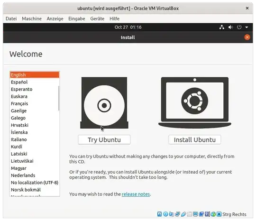Select Magyar in the language list
The height and width of the screenshot is (221, 256).
tap(35, 168)
